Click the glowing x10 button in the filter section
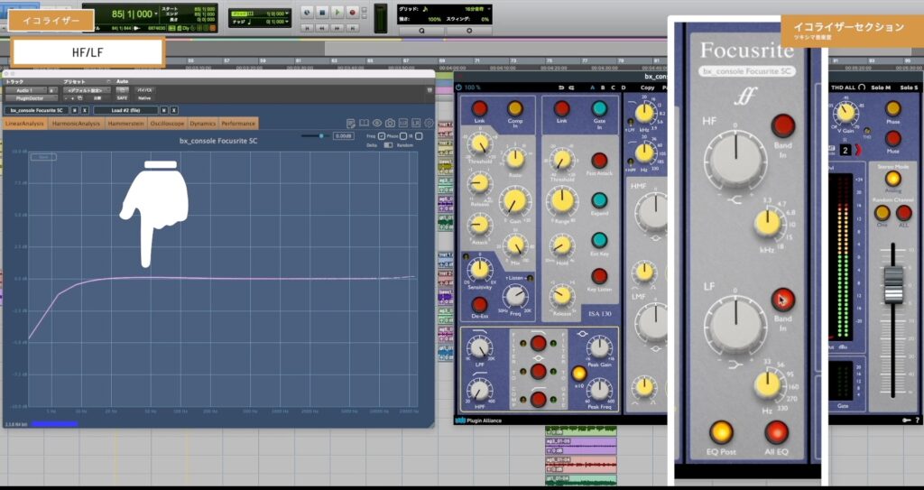Viewport: 924px width, 490px height. 579,374
